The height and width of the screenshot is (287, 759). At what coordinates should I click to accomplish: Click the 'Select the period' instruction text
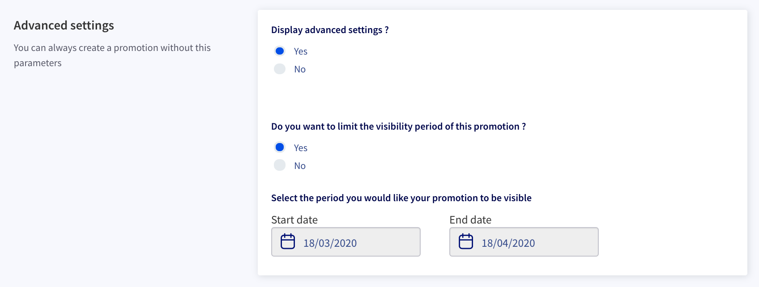(x=401, y=198)
